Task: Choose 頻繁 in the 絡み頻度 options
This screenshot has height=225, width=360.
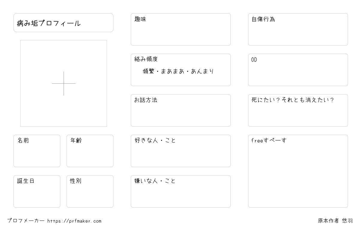Action: pyautogui.click(x=149, y=71)
